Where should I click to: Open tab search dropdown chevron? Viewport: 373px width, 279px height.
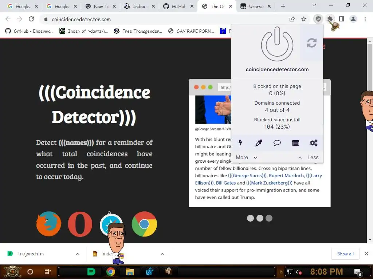(314, 5)
